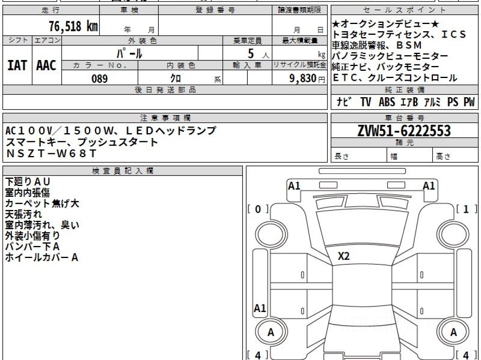
Task: Click the AAC air conditioner value
Action: pyautogui.click(x=46, y=65)
